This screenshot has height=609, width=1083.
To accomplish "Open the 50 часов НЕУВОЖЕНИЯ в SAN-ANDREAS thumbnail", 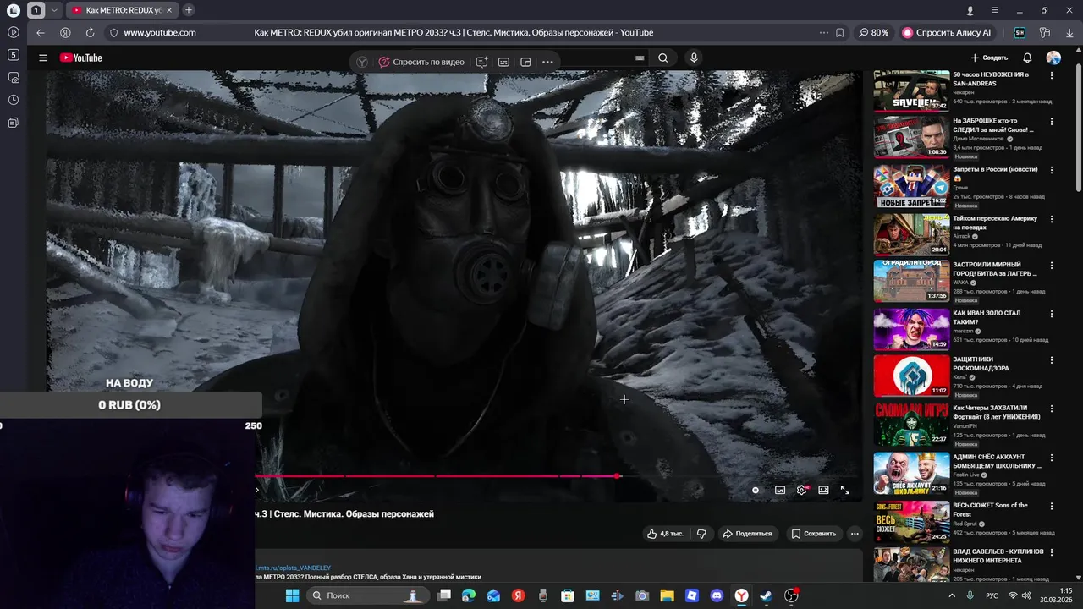I will click(x=911, y=91).
